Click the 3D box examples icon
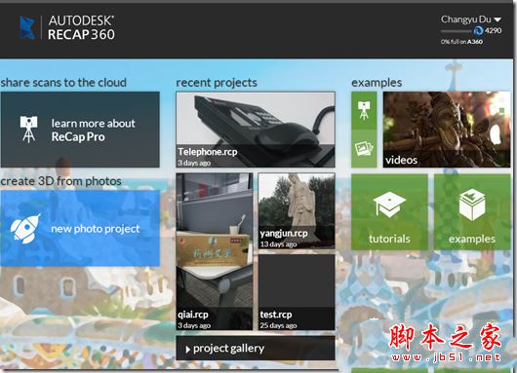Screen dimensions: 517x373 click(472, 205)
